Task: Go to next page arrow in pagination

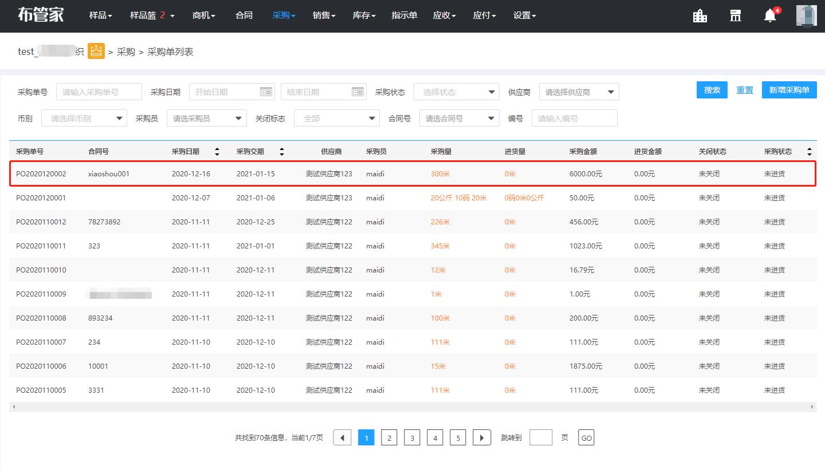Action: [x=482, y=438]
